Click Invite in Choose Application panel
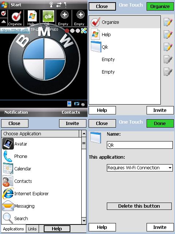 point(73,124)
